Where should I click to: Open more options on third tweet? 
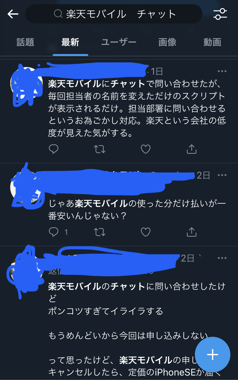222,258
